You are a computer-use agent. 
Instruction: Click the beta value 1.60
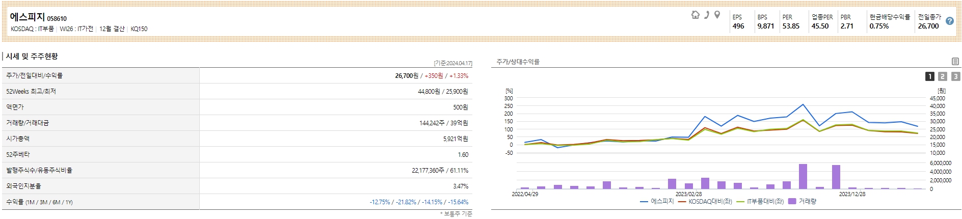click(x=463, y=154)
